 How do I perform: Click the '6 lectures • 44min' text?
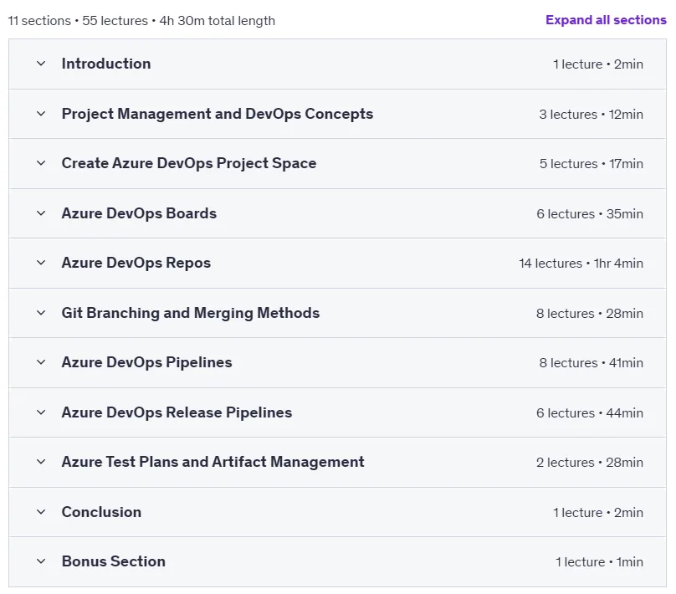pos(590,413)
